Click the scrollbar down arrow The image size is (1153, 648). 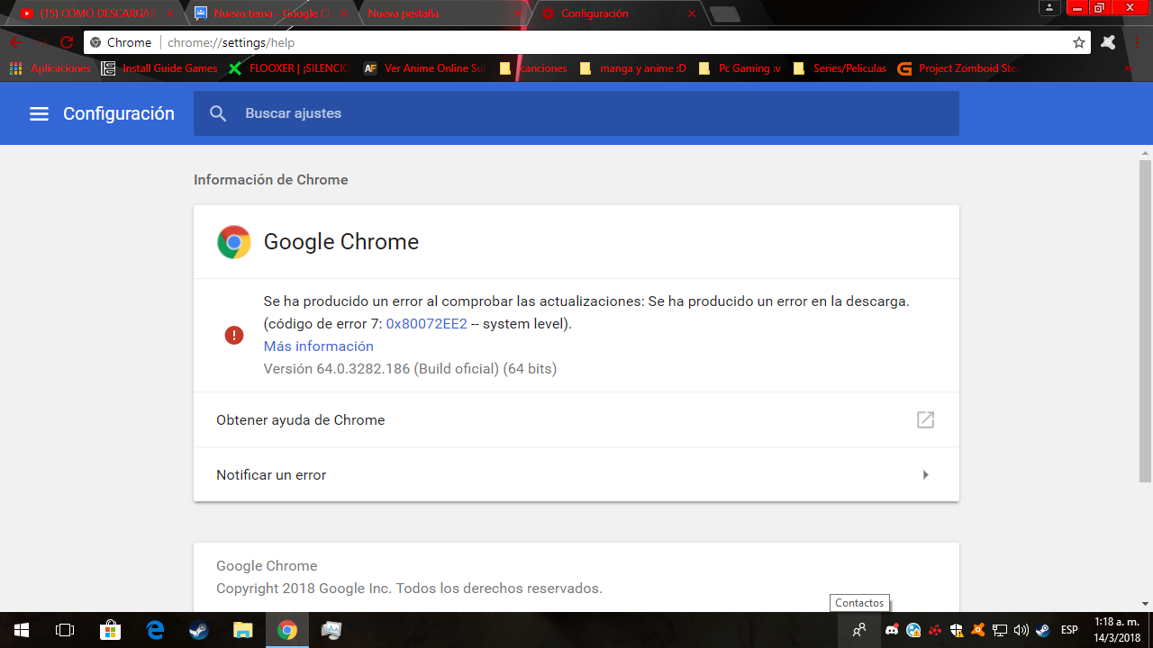(1145, 604)
